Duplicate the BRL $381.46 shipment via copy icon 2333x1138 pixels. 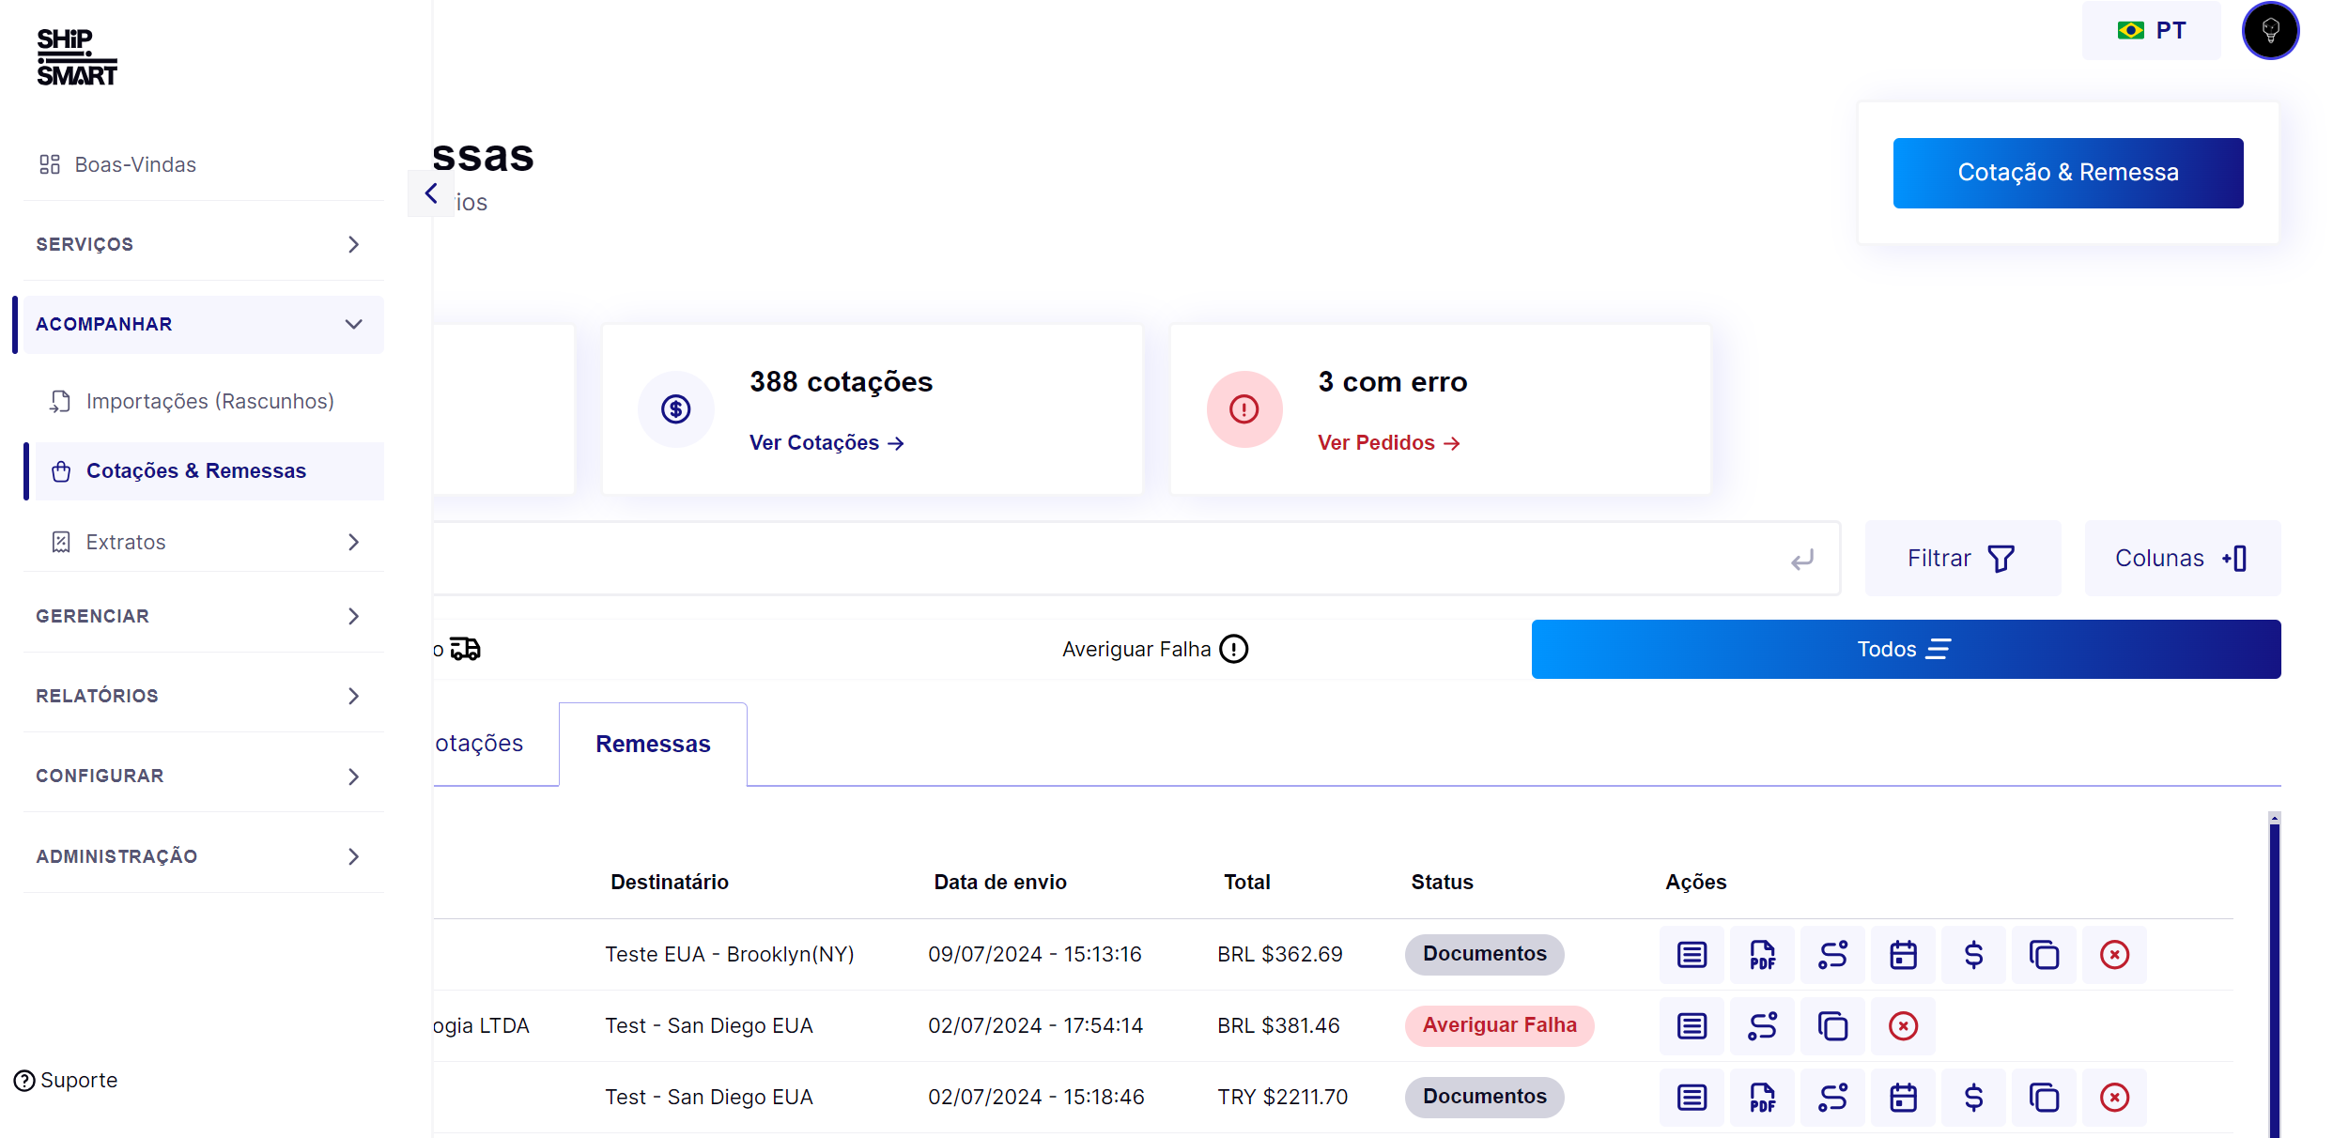click(1832, 1026)
